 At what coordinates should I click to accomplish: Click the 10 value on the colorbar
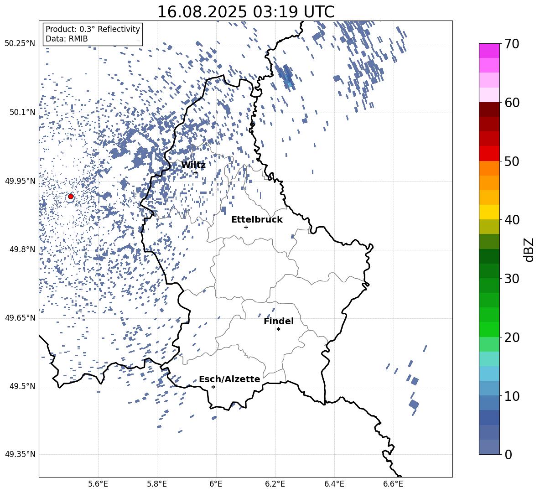512,396
